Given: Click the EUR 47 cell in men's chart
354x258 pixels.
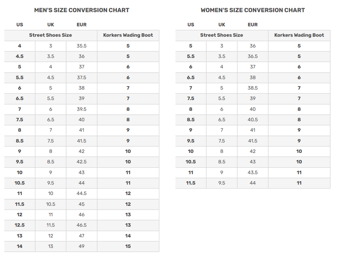Looking at the screenshot, I should (81, 236).
